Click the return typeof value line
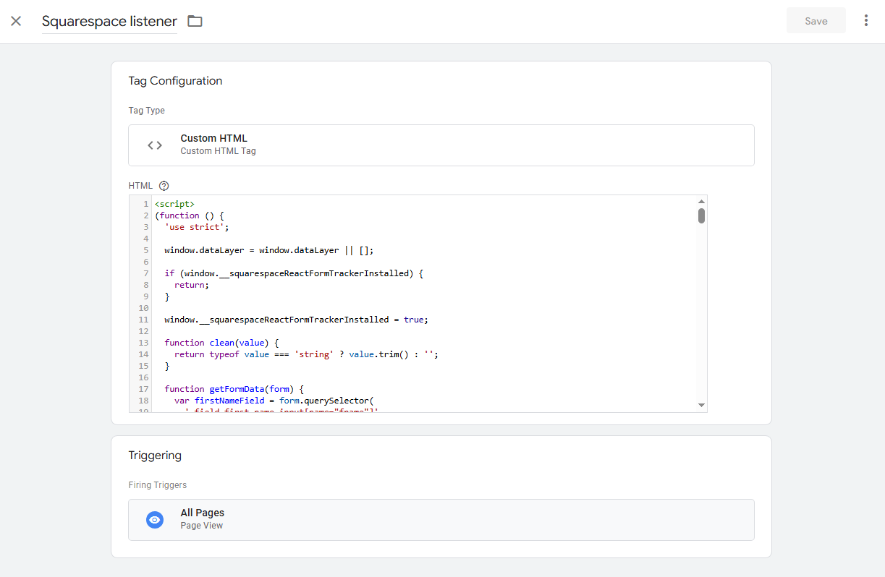 (307, 354)
